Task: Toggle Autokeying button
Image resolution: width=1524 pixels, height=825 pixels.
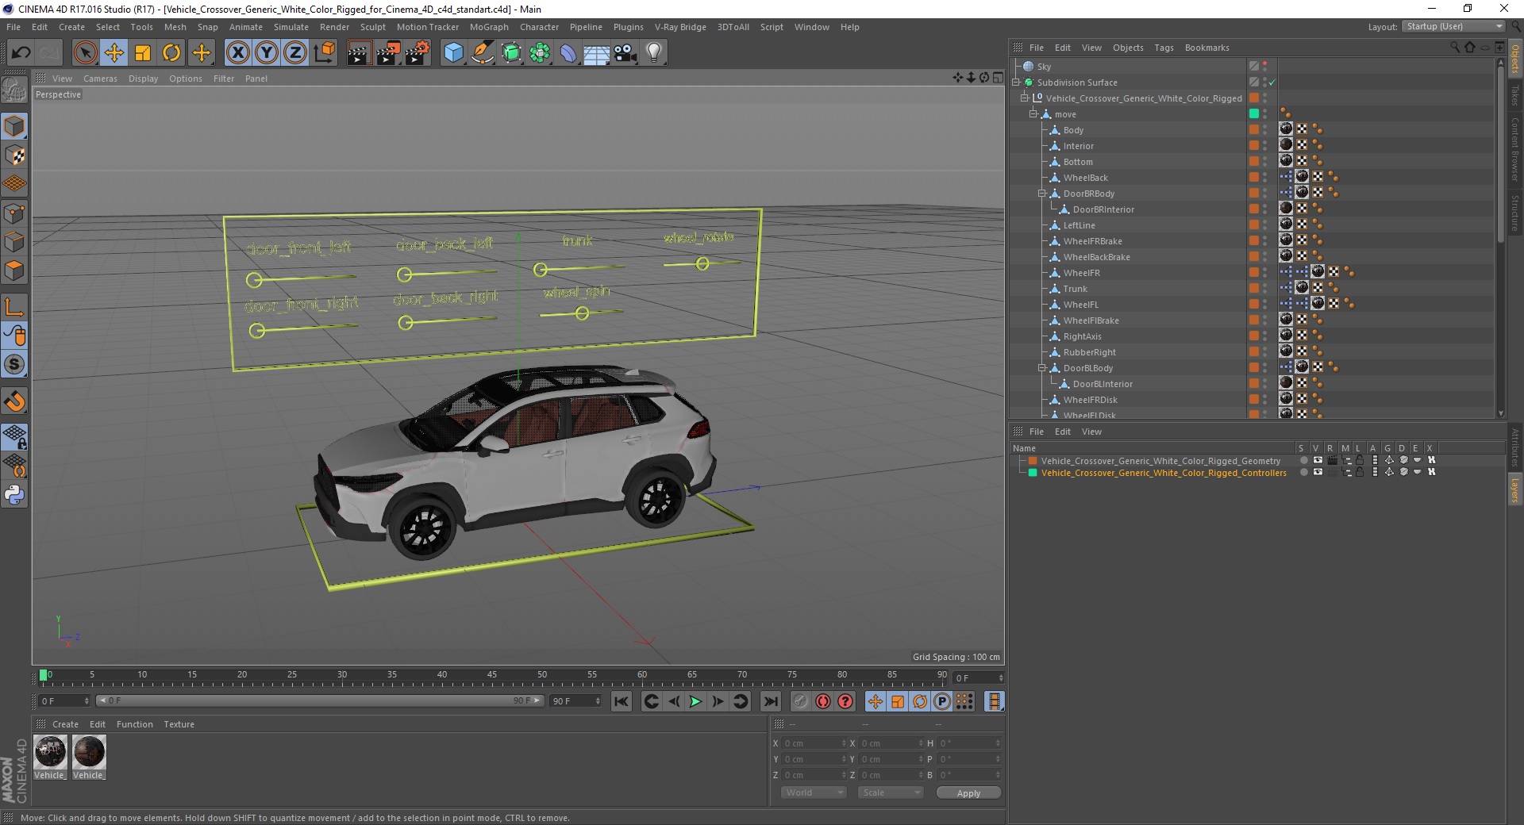Action: coord(823,701)
